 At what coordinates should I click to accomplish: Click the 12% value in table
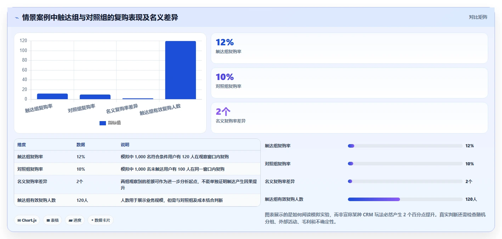point(81,157)
